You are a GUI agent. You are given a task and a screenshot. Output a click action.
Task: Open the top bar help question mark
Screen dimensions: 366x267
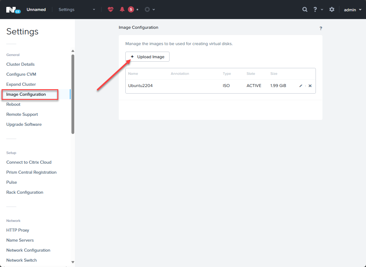click(315, 10)
